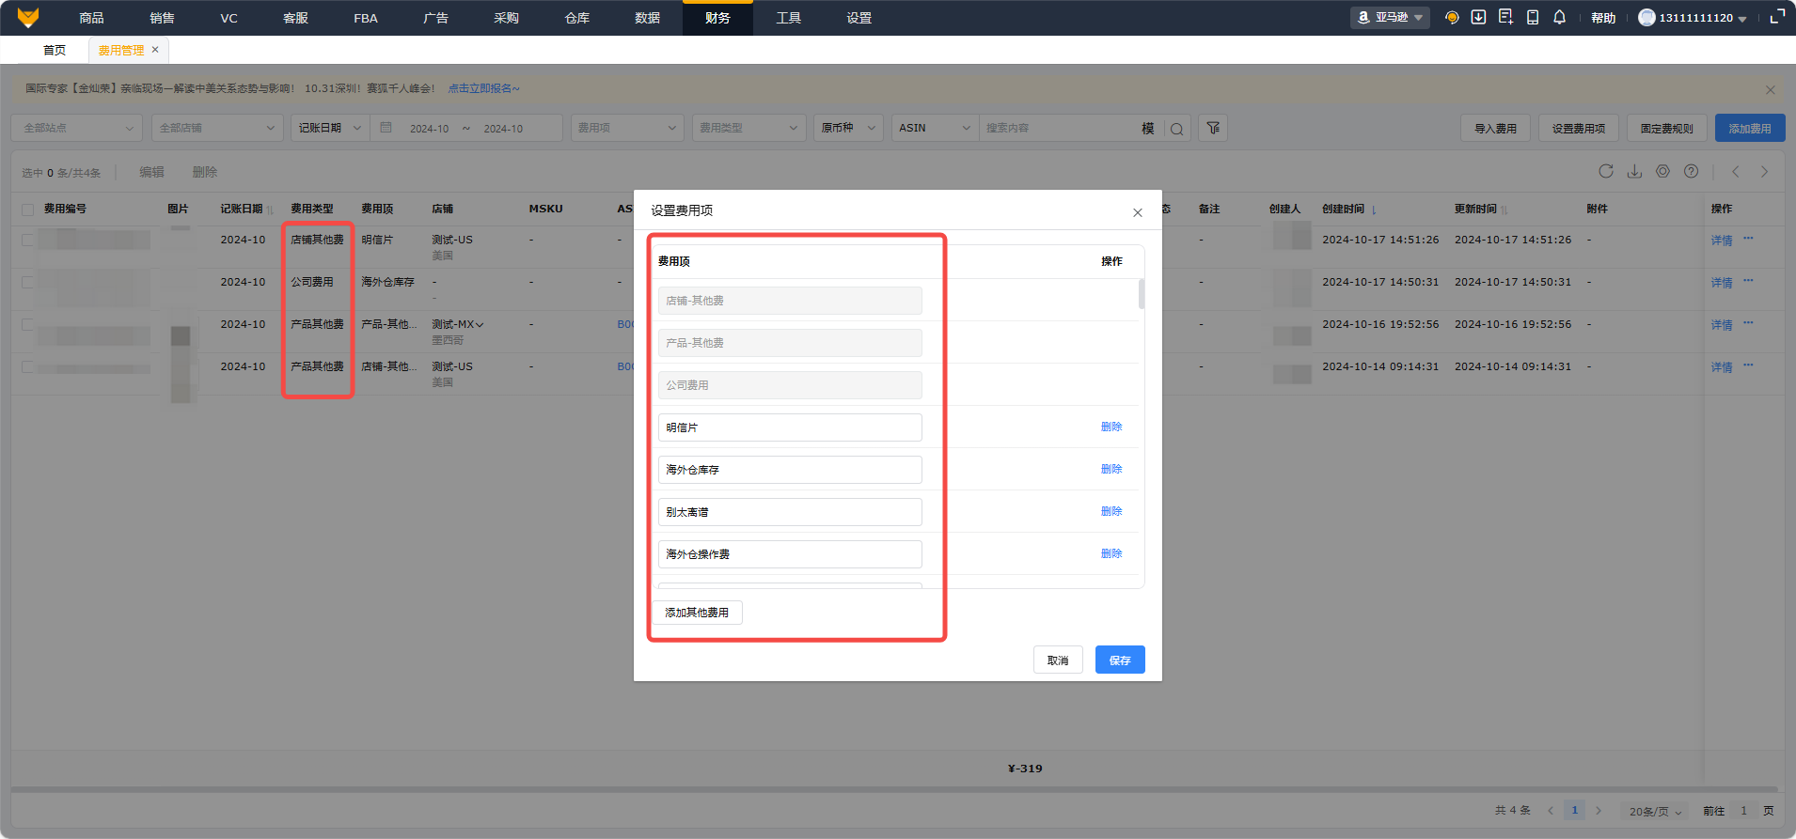Select the checkbox for the 公司费用 row

point(27,282)
